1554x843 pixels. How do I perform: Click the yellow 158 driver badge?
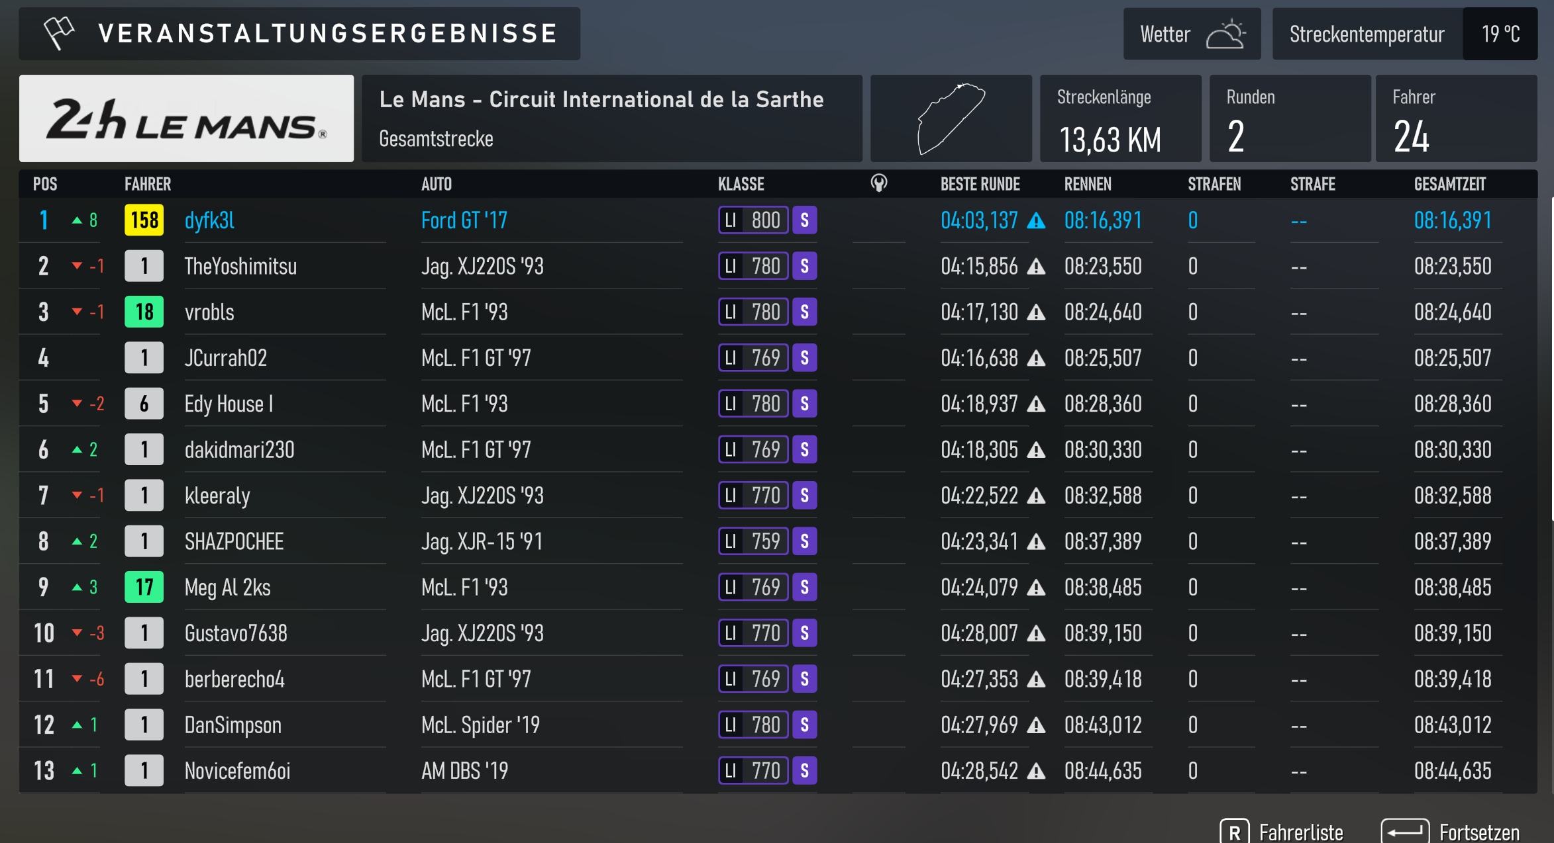pos(144,220)
